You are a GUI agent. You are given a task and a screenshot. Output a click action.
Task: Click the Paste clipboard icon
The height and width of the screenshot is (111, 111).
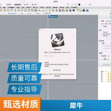5,10
